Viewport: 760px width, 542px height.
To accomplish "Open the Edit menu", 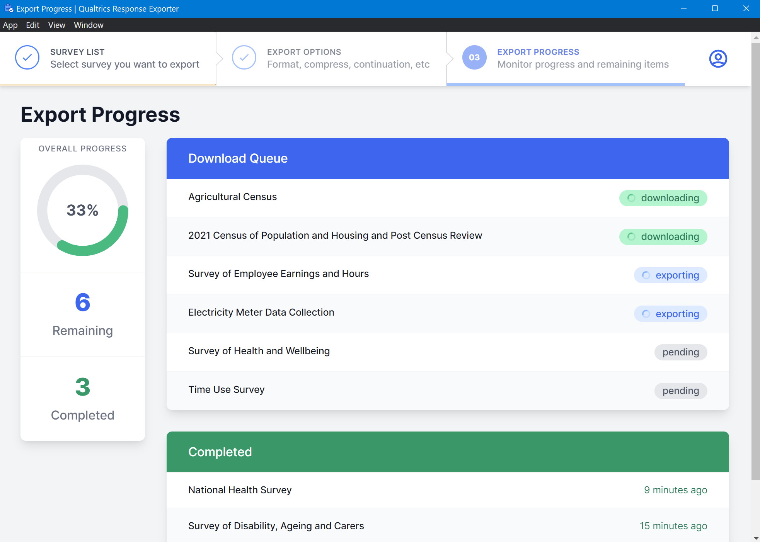I will tap(32, 25).
